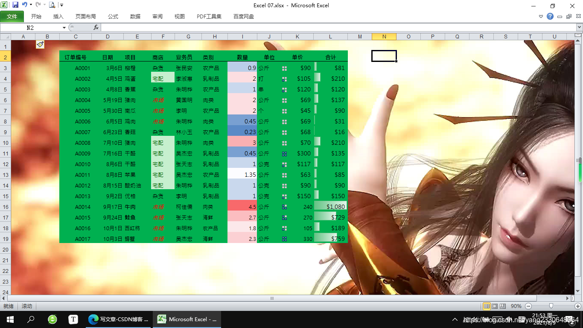Expand the formula bar with right-end chevron
The image size is (583, 328).
point(579,27)
